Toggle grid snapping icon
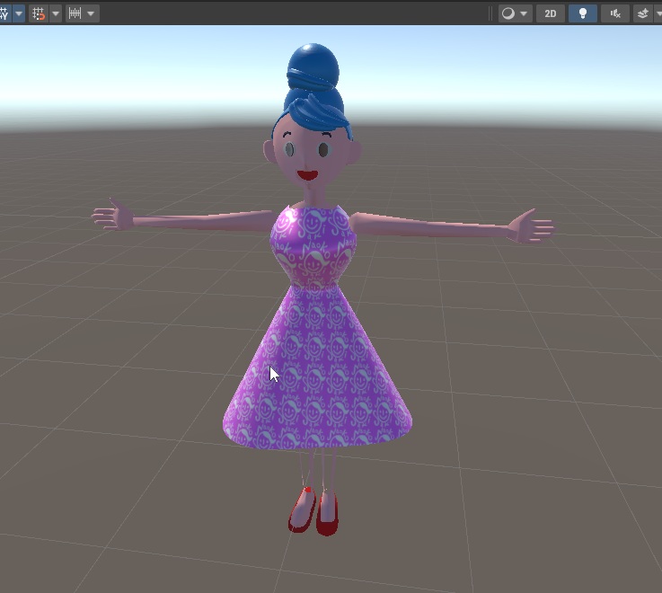 tap(38, 13)
